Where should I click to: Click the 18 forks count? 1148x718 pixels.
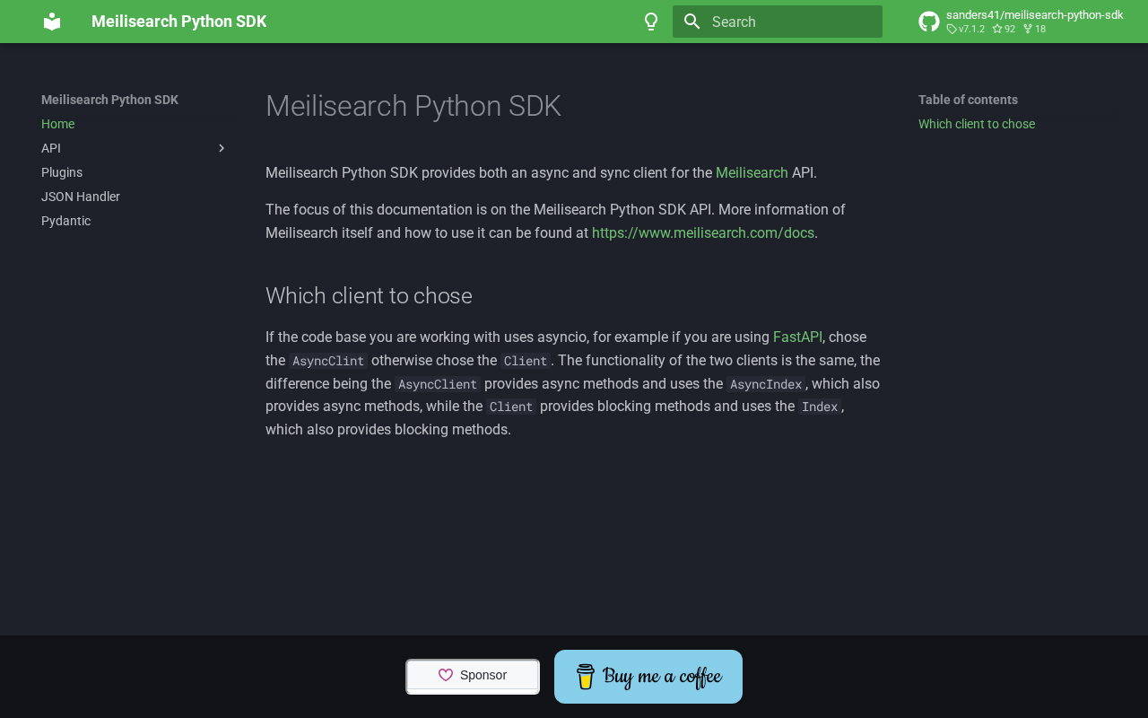(1034, 29)
